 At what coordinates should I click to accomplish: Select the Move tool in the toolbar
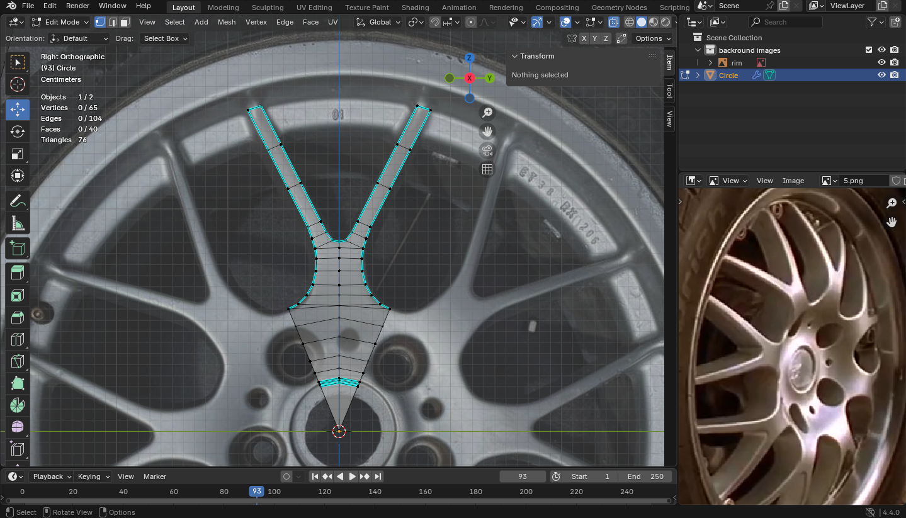point(18,109)
